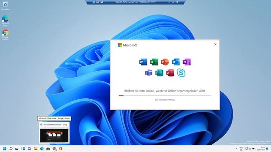
Task: Click the lock icon on remote connection bar
Action: [x=97, y=2]
